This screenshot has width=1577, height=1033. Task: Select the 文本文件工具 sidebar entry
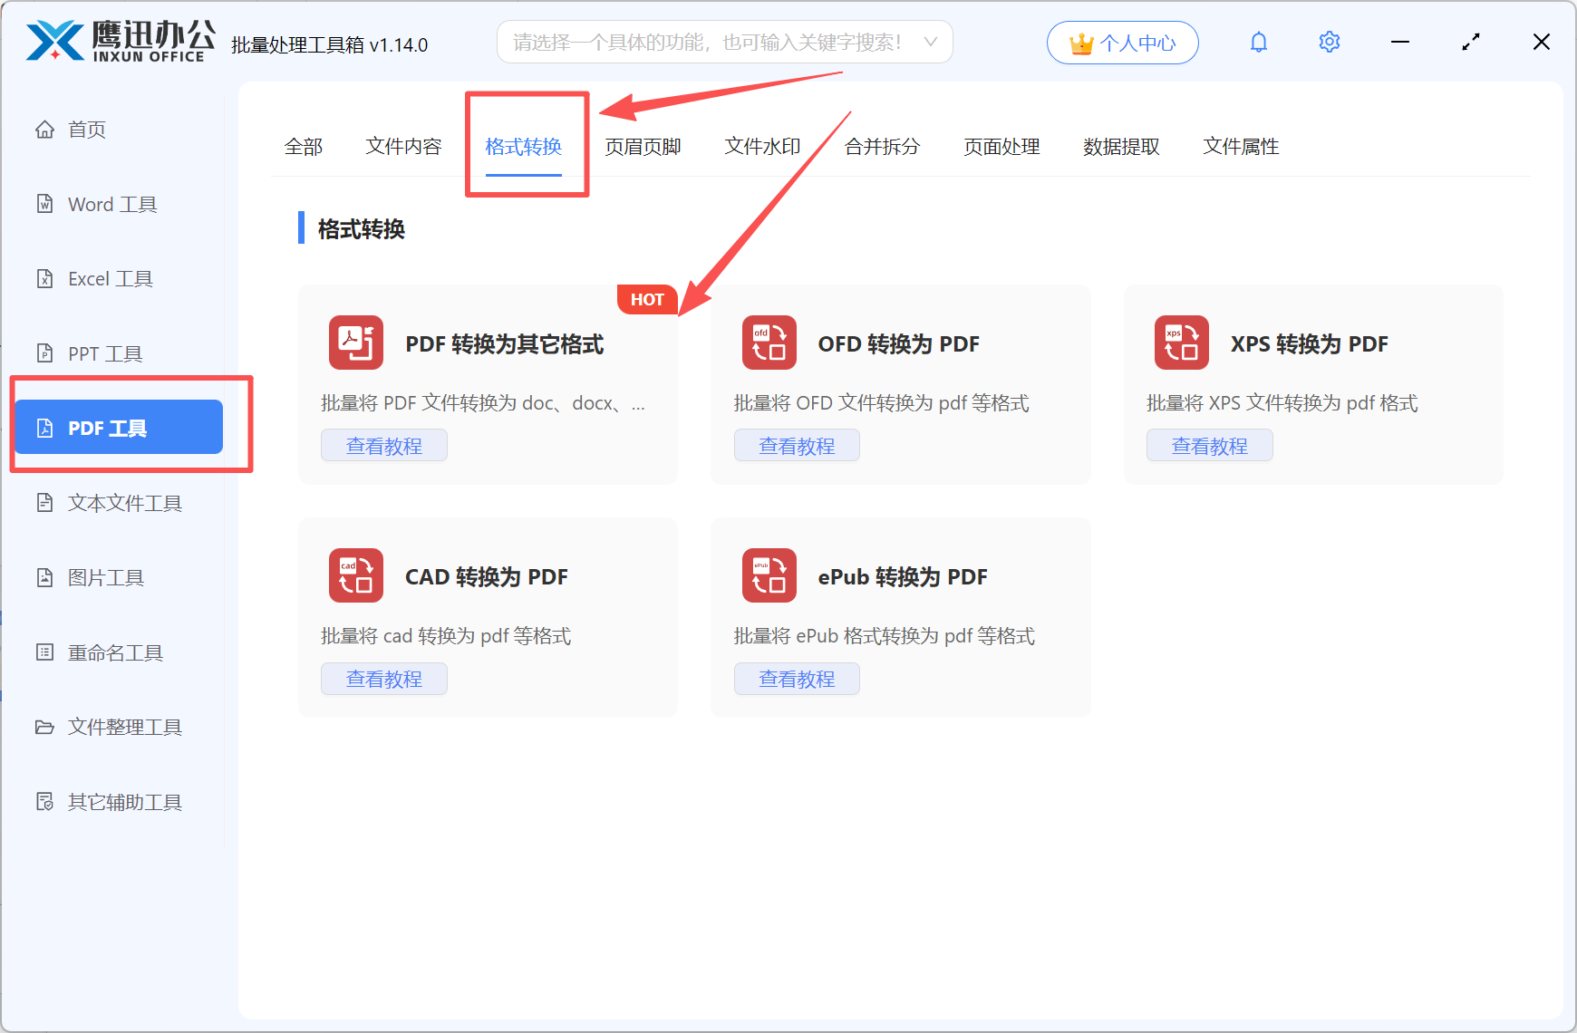click(124, 503)
